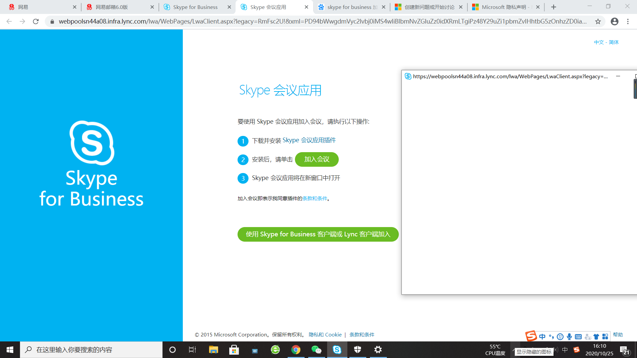
Task: Open Sogou account login icon
Action: pos(588,337)
